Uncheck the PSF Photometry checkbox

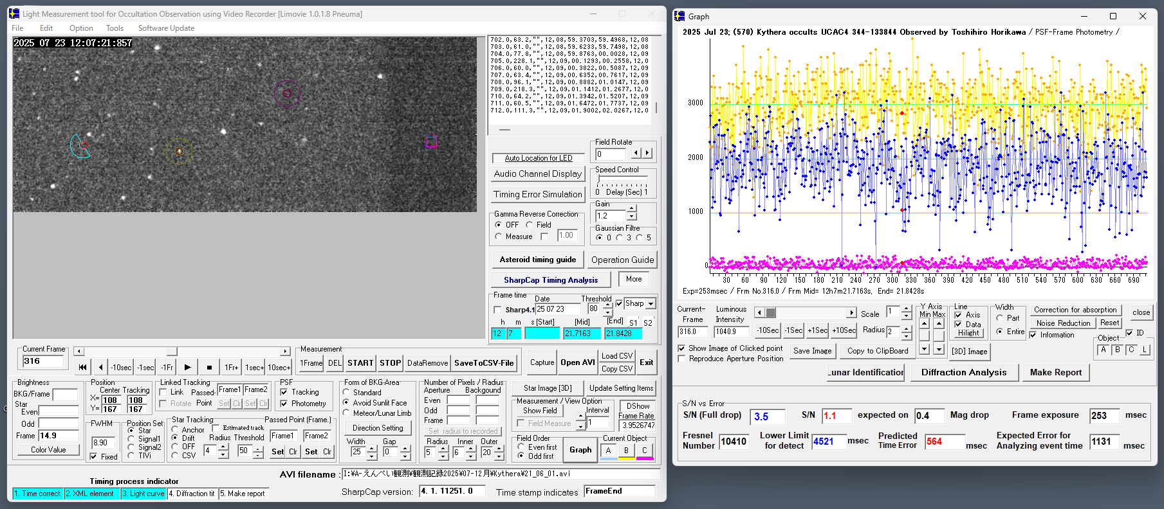pos(284,404)
